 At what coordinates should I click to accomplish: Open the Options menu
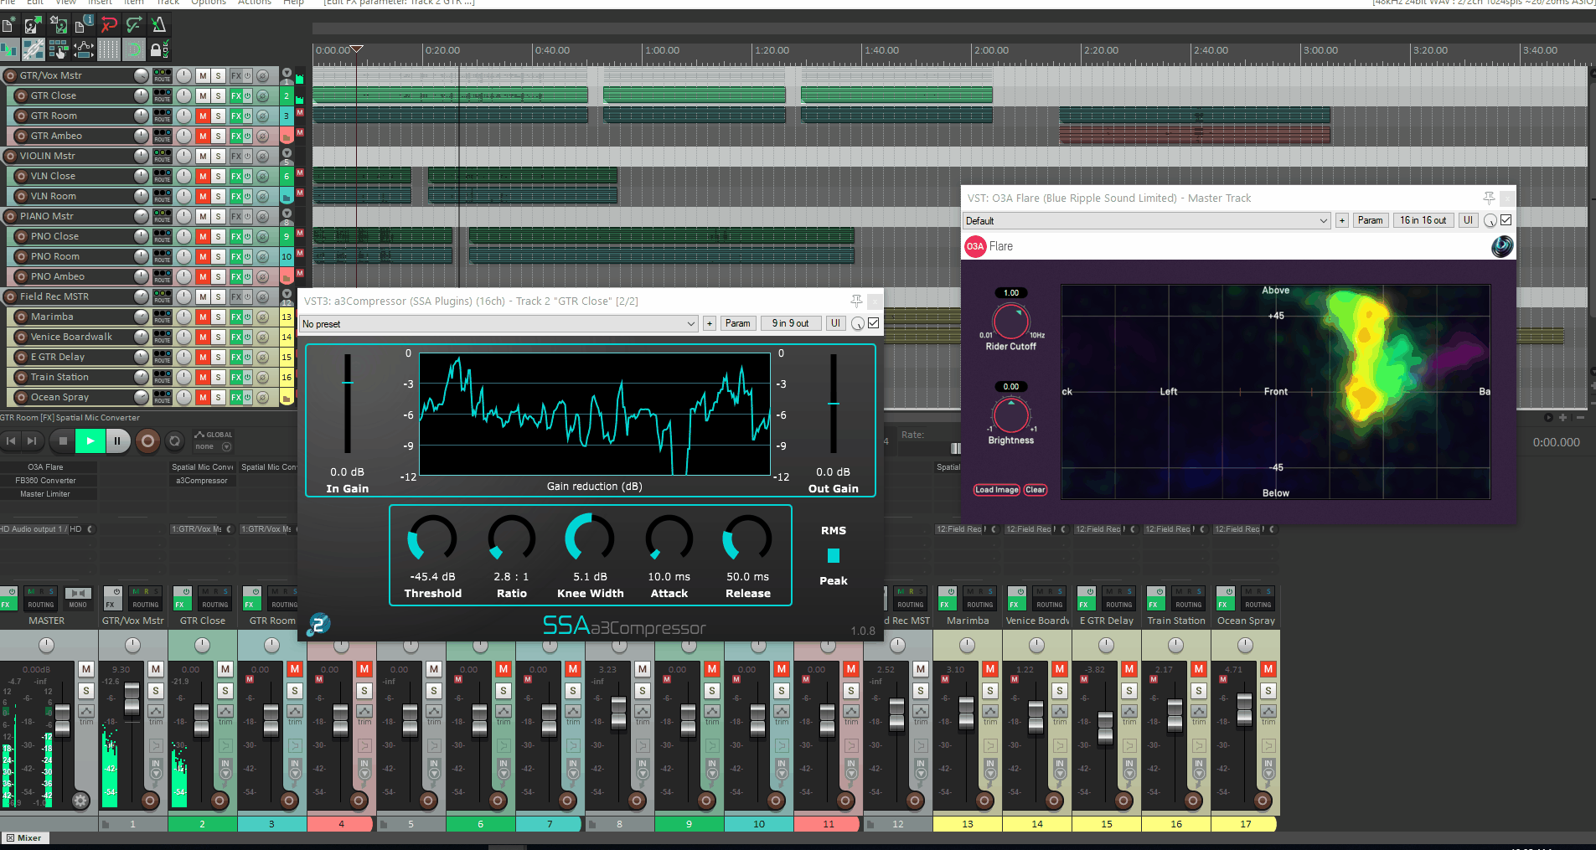click(209, 3)
